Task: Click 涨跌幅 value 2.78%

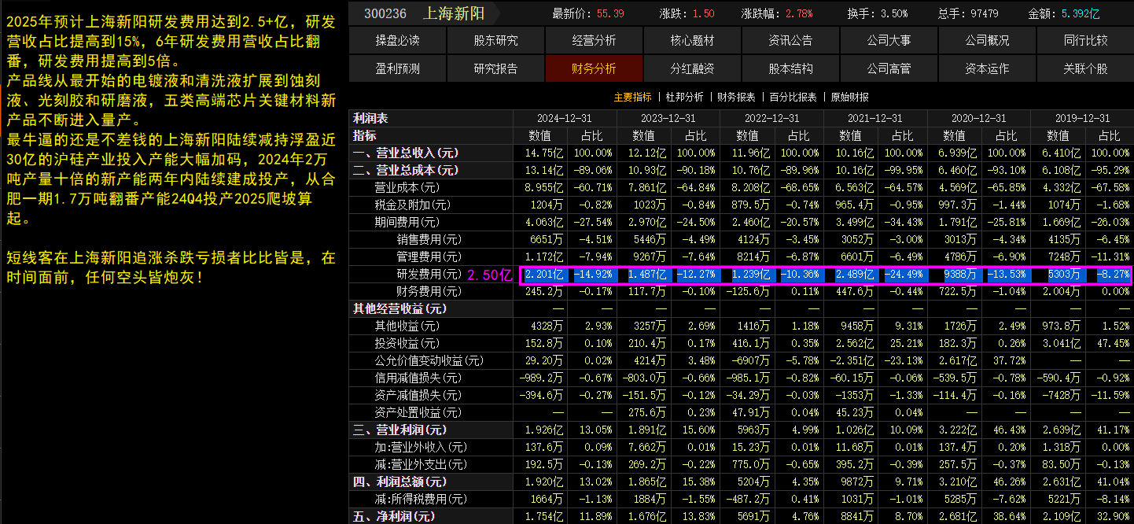Action: [799, 13]
